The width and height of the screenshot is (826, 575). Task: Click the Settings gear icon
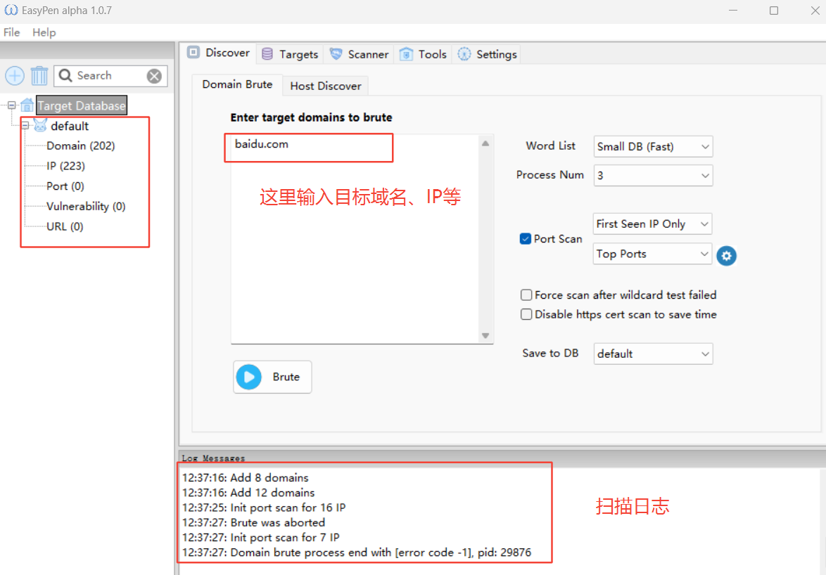point(464,54)
